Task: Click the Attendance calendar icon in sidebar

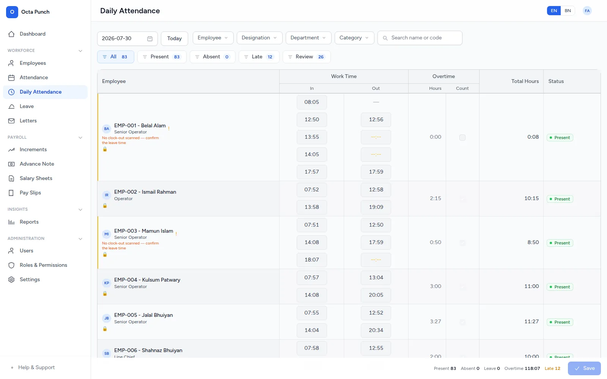Action: [x=11, y=77]
